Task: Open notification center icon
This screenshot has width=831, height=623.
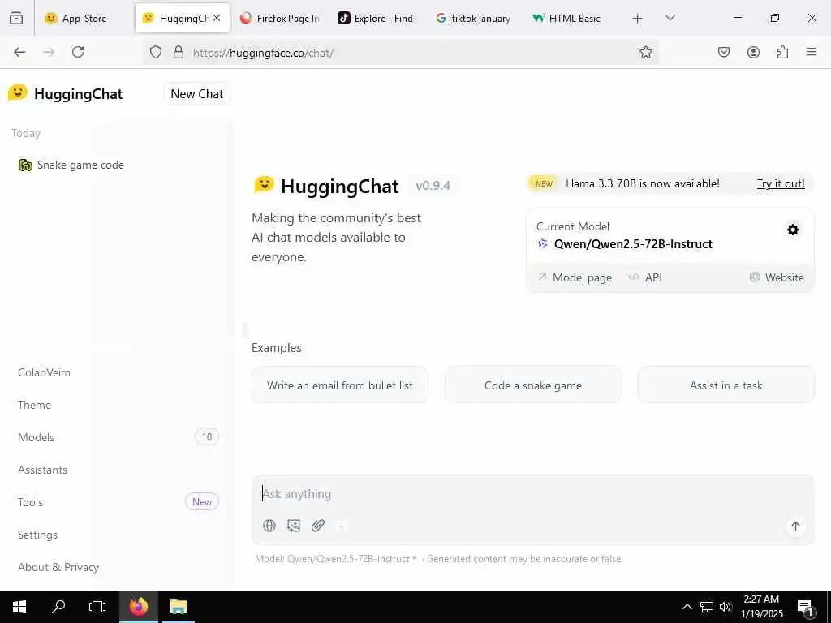Action: click(x=806, y=607)
